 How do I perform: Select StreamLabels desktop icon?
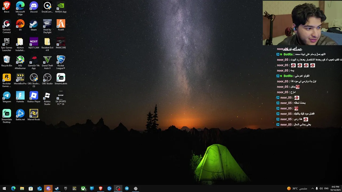point(61,79)
